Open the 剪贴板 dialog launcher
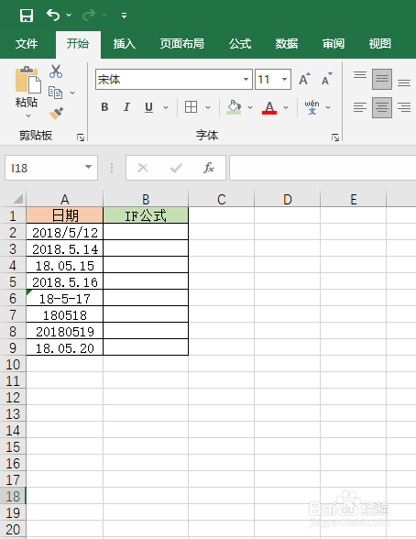Screen dimensions: 416x539 click(81, 137)
